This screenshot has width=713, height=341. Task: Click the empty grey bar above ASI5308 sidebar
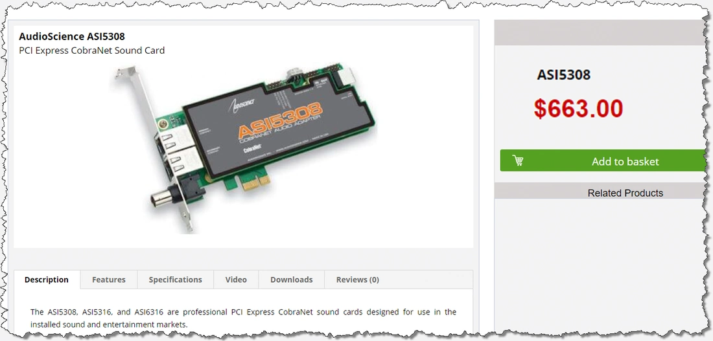point(600,33)
